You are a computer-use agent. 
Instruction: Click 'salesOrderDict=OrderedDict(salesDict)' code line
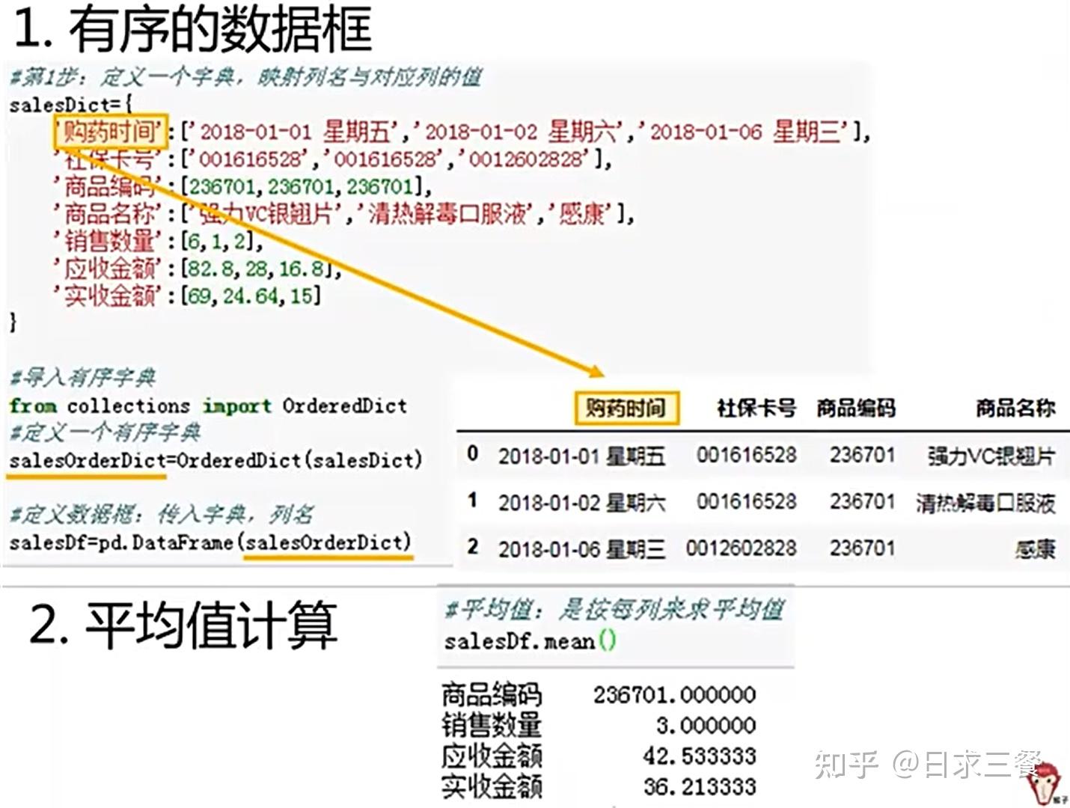coord(216,459)
